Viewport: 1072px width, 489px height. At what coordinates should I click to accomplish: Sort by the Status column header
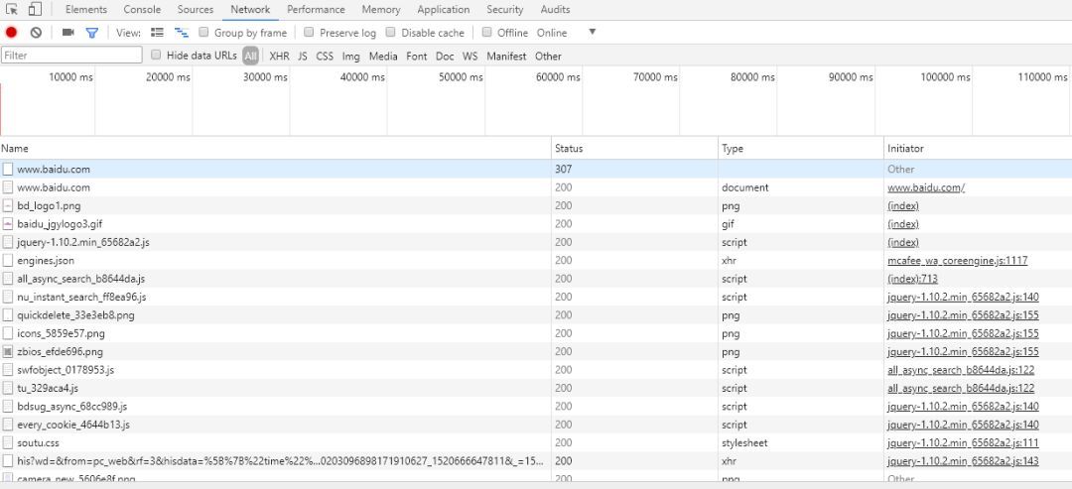tap(634, 148)
